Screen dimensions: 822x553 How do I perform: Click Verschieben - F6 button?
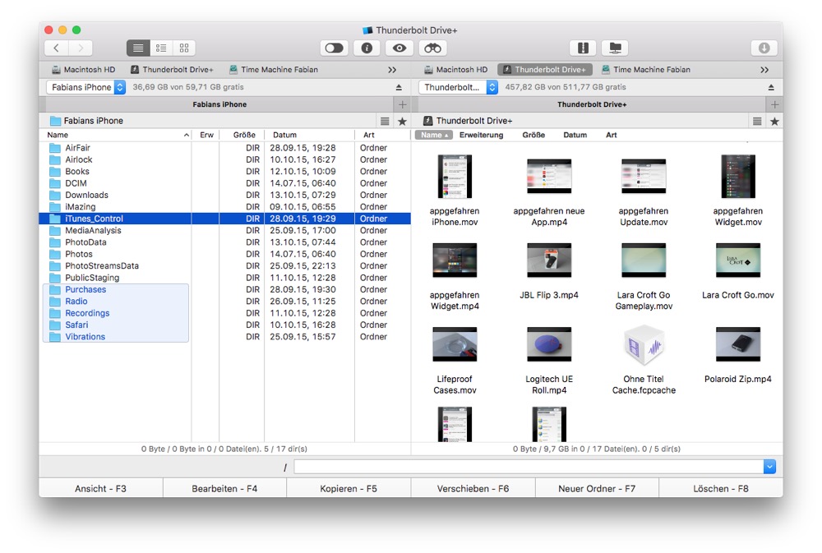pos(473,489)
